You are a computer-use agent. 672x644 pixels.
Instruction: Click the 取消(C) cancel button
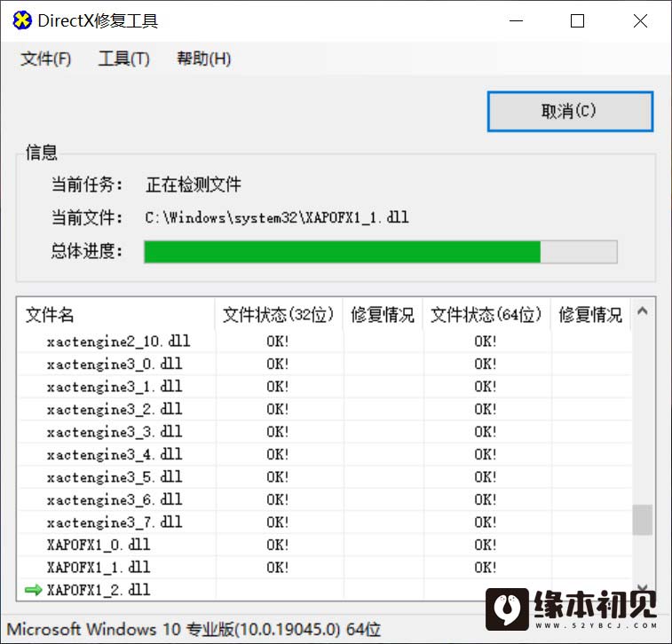(x=570, y=112)
